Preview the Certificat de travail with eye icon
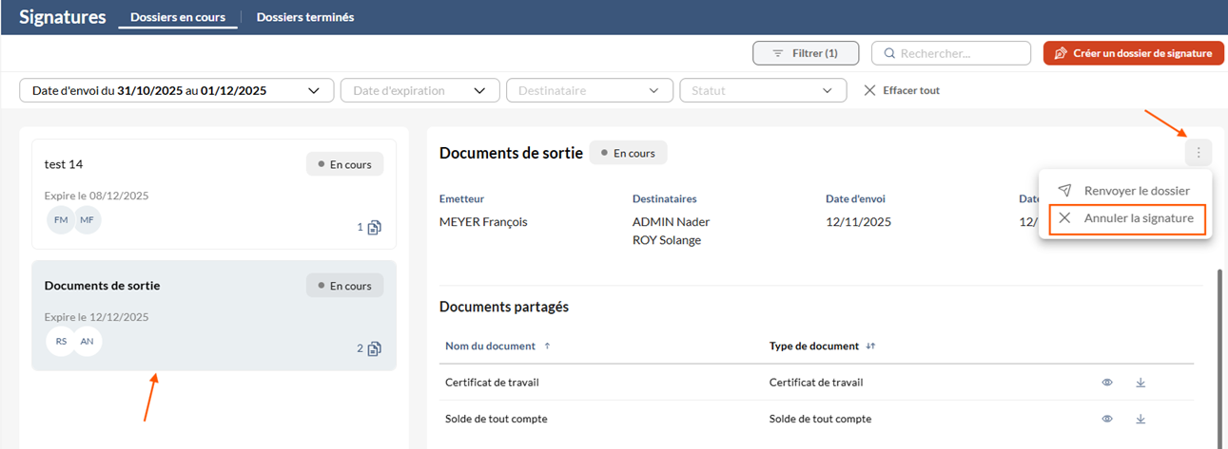Image resolution: width=1228 pixels, height=449 pixels. (x=1107, y=383)
